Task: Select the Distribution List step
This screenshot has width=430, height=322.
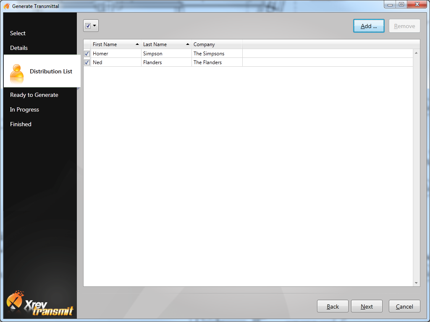Action: [42, 71]
